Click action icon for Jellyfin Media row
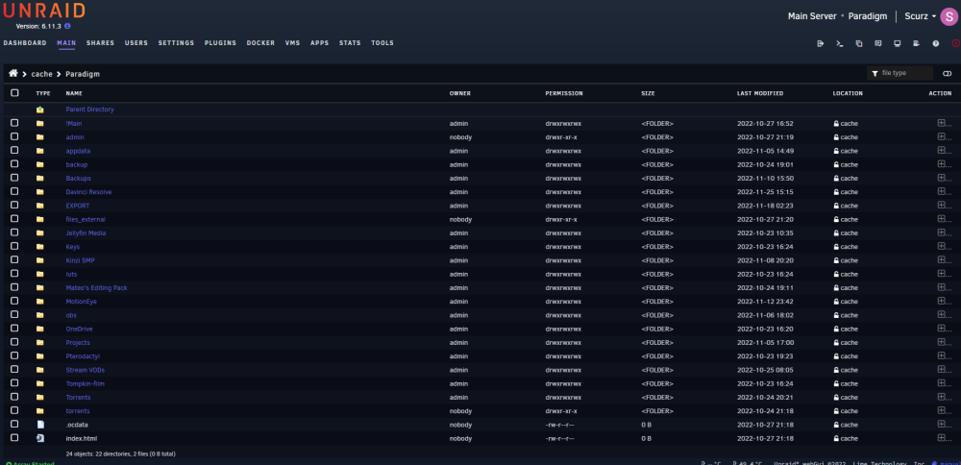The height and width of the screenshot is (465, 961). tap(942, 232)
